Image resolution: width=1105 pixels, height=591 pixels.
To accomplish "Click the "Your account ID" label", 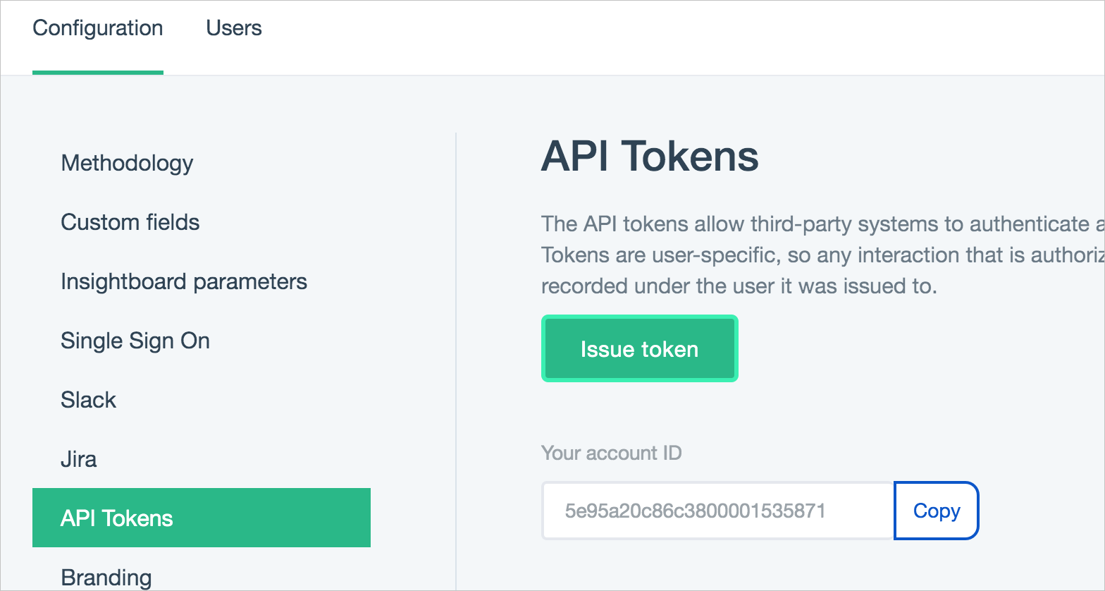I will click(x=611, y=453).
